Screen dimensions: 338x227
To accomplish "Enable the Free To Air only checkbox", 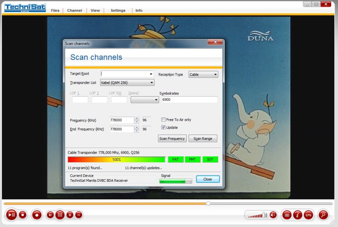I will (x=163, y=119).
